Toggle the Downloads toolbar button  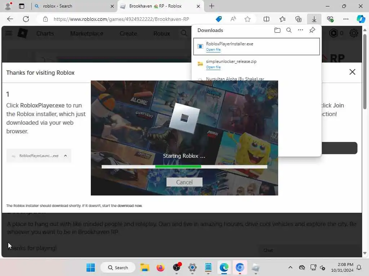314,19
